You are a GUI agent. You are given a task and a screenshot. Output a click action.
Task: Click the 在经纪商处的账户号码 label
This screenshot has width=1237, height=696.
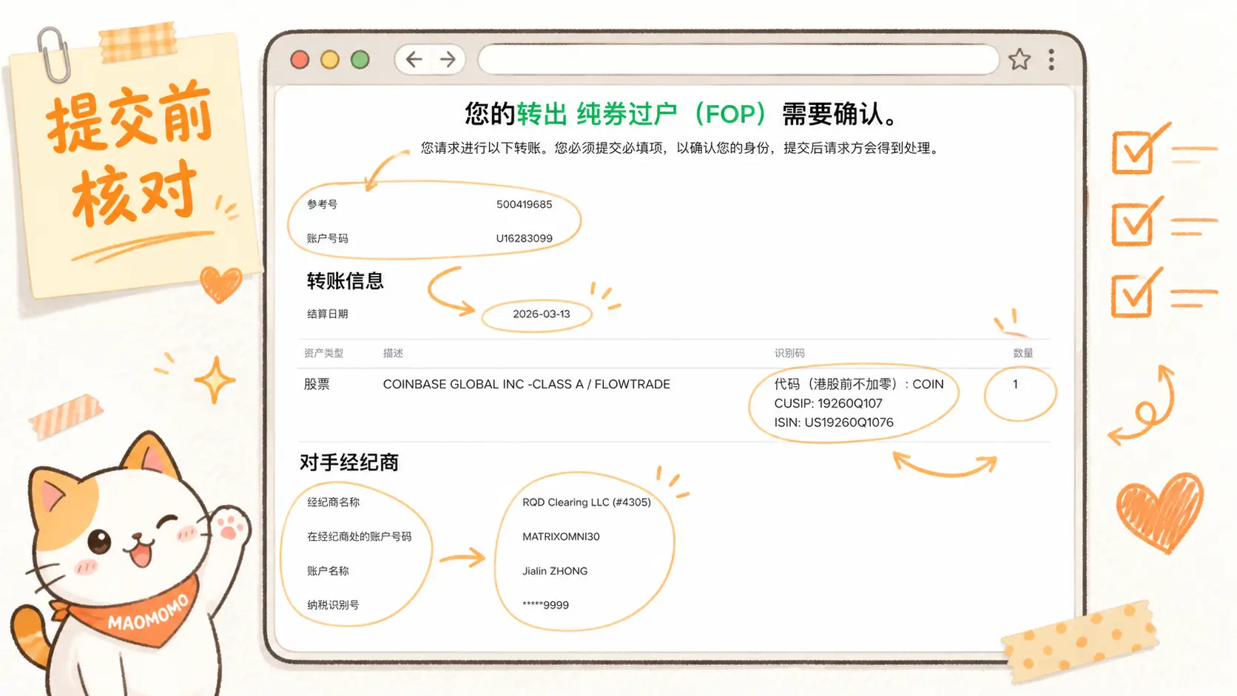(359, 536)
